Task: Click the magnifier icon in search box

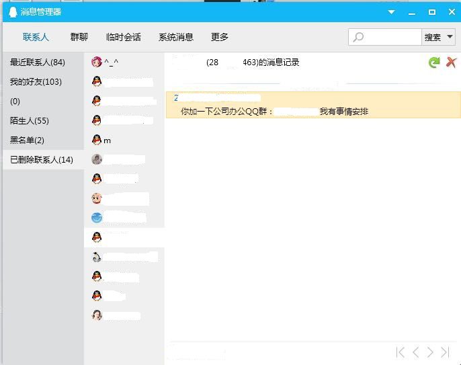Action: coord(358,37)
